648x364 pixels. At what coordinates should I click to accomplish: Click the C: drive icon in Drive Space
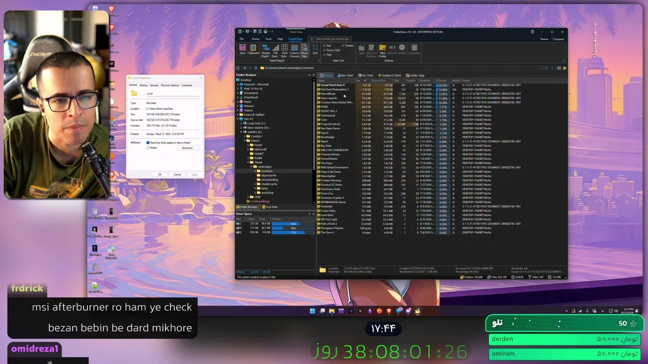pyautogui.click(x=238, y=223)
